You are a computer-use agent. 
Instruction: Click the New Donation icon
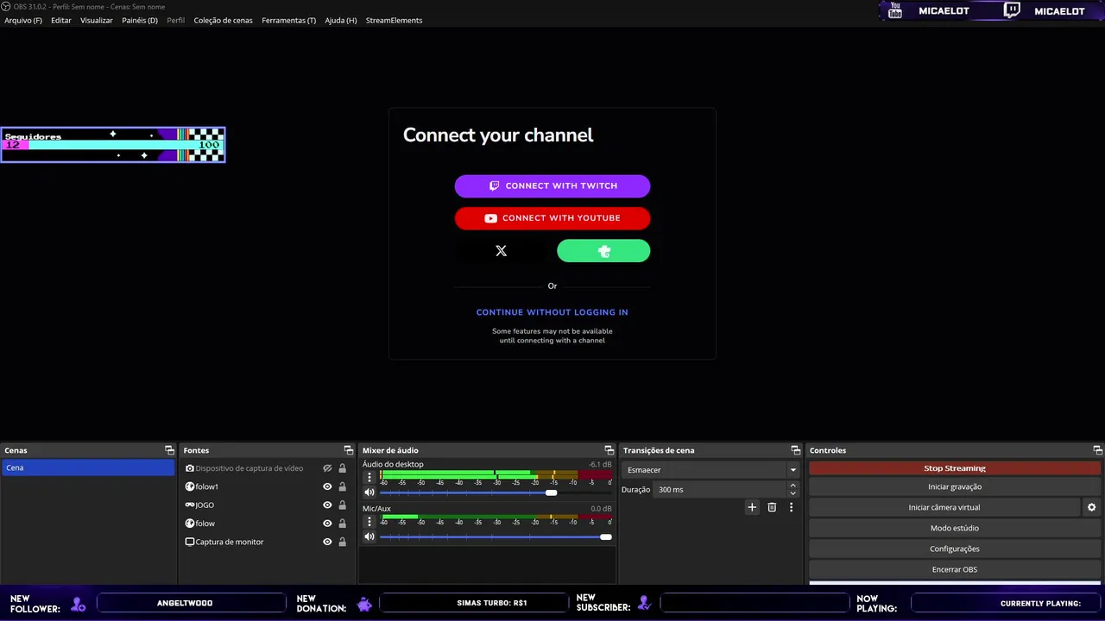[364, 604]
